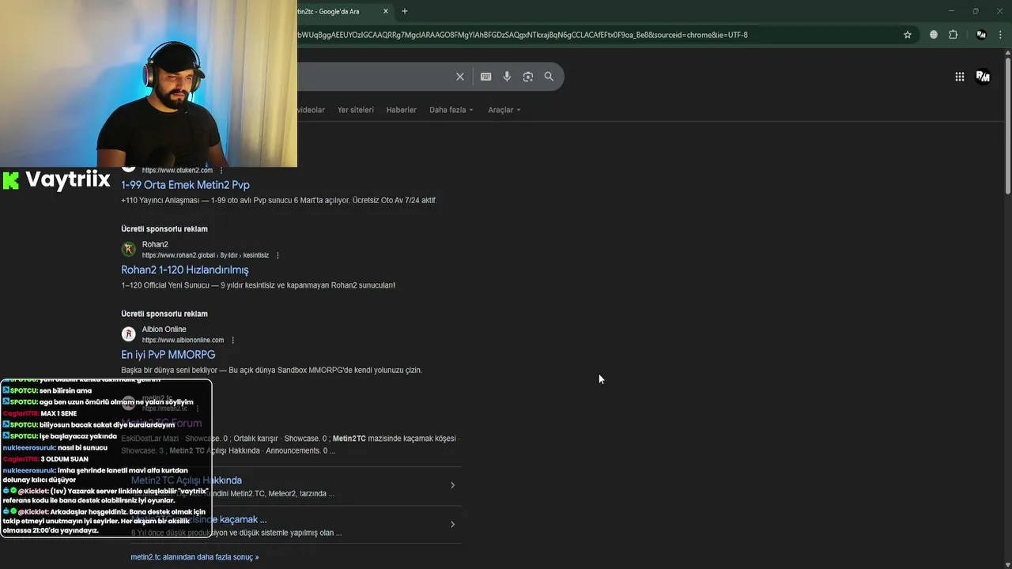Screen dimensions: 1012x569
Task: Click the Rohan2 advertiser name
Action: point(155,244)
